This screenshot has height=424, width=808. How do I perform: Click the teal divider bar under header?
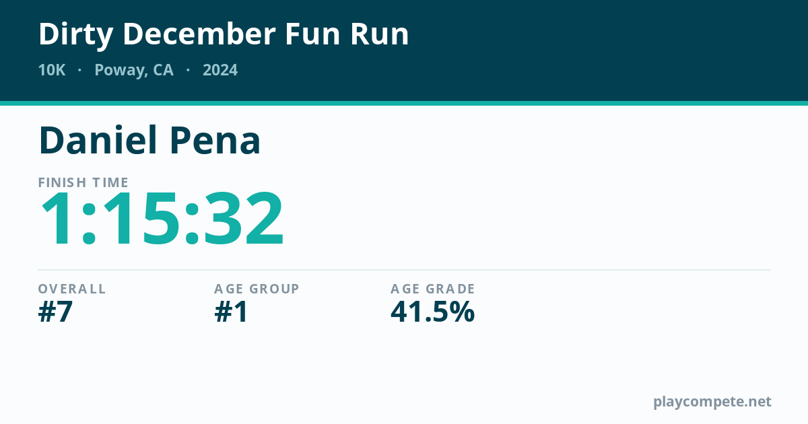404,103
